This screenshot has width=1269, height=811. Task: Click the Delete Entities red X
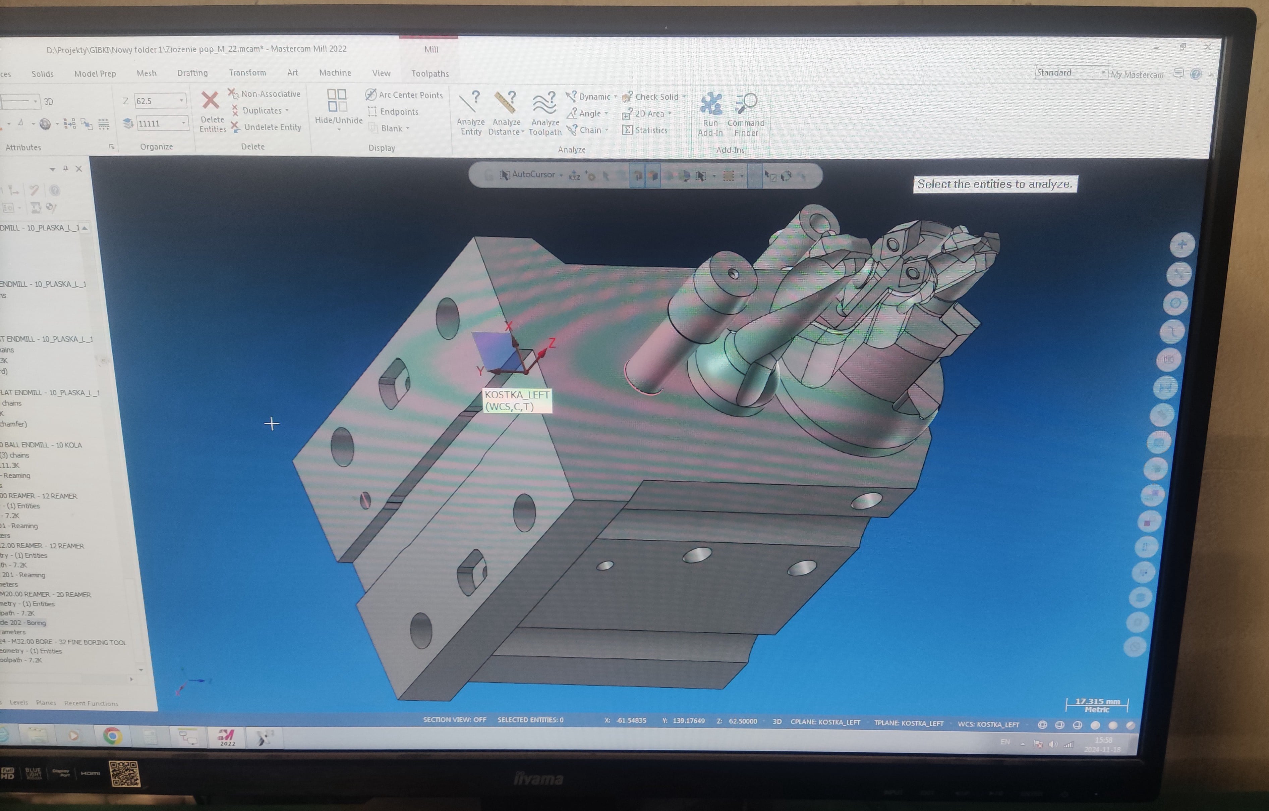[210, 100]
